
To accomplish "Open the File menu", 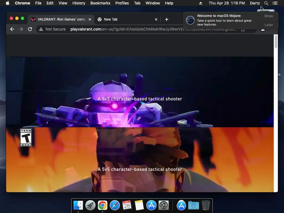I will [38, 3].
